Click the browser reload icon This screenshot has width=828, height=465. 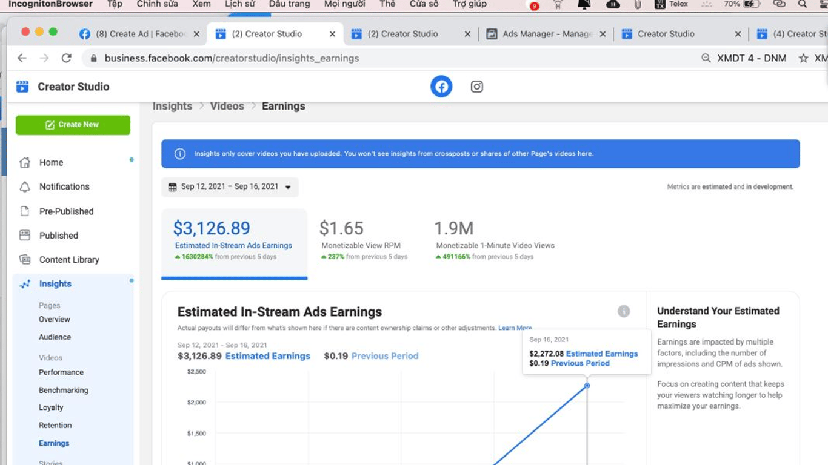click(67, 58)
